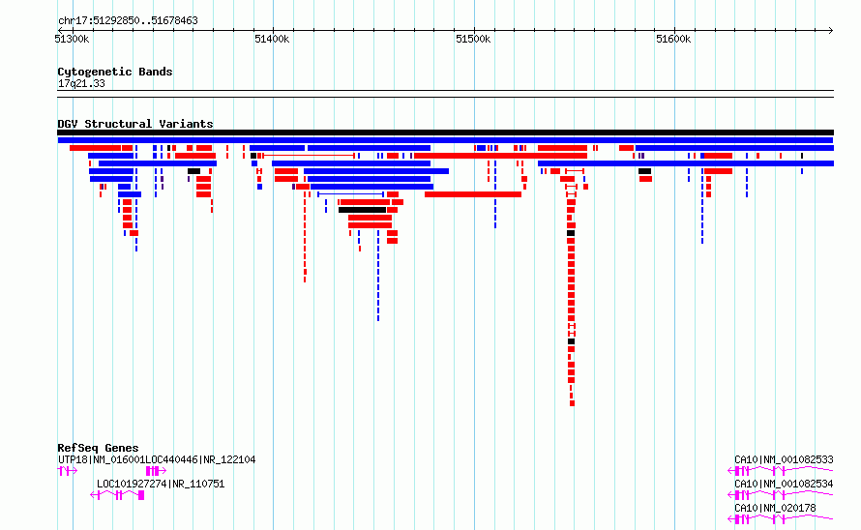The height and width of the screenshot is (530, 861).
Task: Select the CA10 NM_001082534 gene glyph
Action: [781, 495]
